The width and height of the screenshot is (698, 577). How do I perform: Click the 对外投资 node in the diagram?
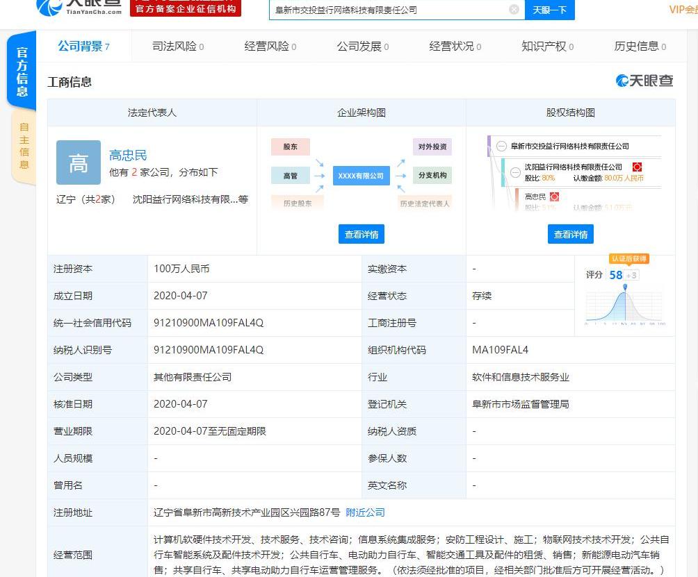tap(432, 147)
